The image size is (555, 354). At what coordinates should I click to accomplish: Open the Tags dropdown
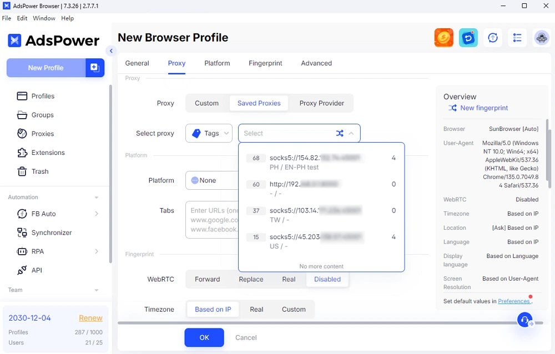coord(209,134)
